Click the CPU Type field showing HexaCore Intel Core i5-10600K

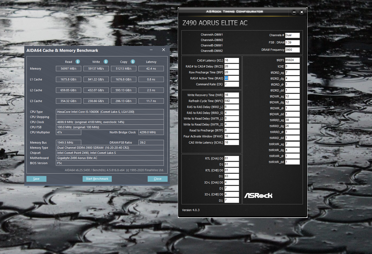tap(110, 112)
